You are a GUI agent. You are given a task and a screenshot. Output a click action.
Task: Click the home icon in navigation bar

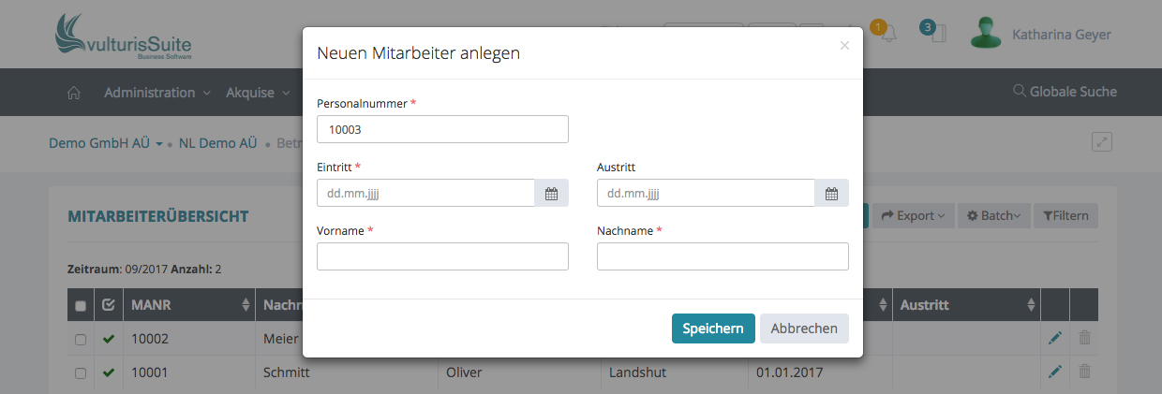[74, 93]
